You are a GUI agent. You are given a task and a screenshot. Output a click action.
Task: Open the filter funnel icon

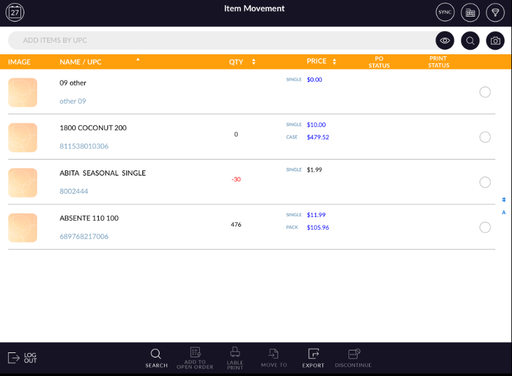[x=495, y=12]
